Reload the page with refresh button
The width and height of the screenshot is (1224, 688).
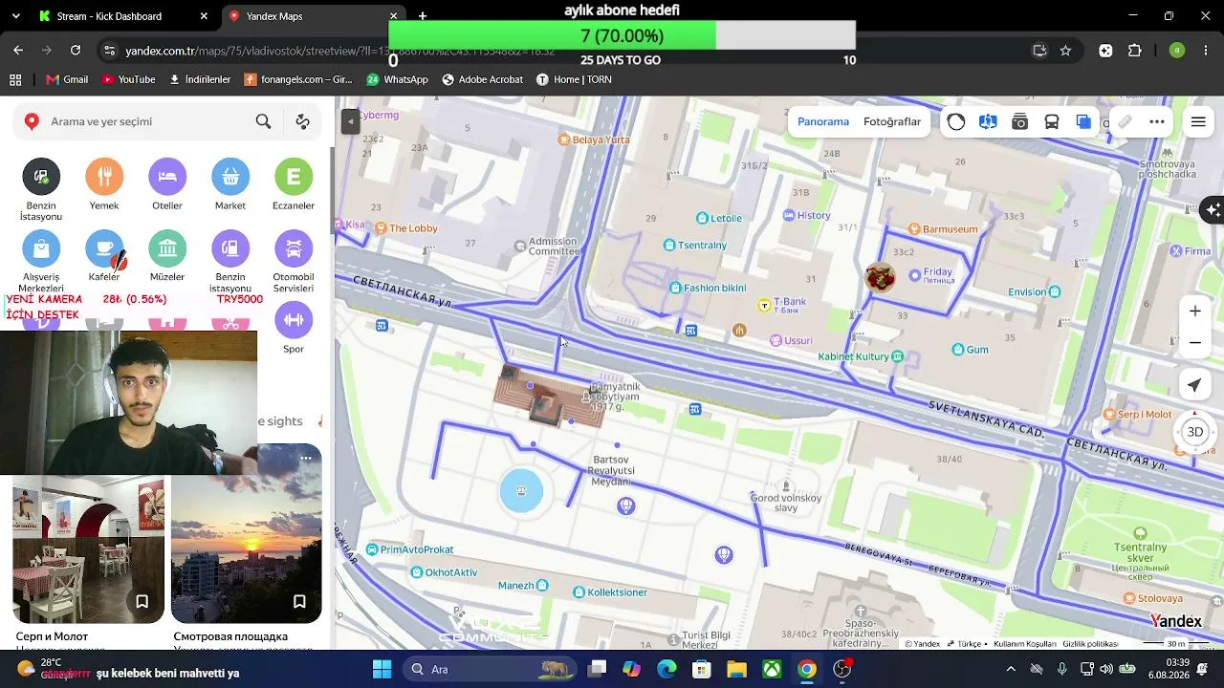point(76,50)
